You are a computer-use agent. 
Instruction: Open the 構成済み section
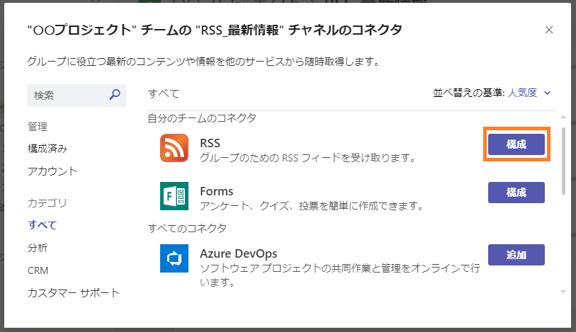[47, 149]
